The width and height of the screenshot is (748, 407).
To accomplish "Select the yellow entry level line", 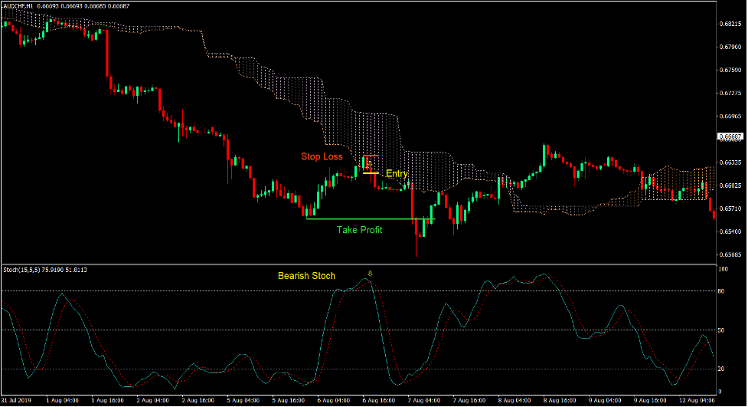I will click(371, 173).
